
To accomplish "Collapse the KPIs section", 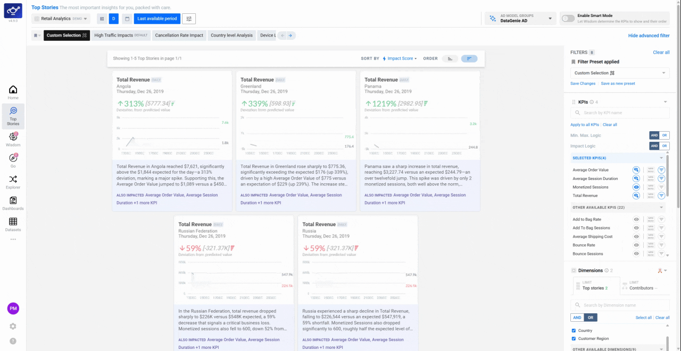I will (665, 102).
